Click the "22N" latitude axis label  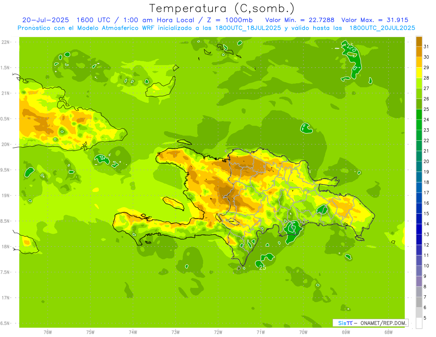(6, 42)
